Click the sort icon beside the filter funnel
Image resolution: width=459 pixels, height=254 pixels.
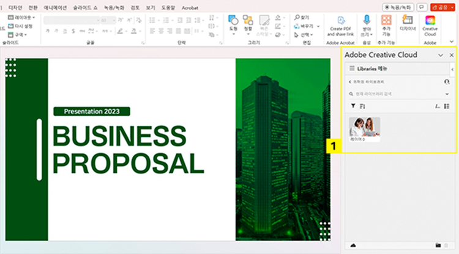[362, 106]
